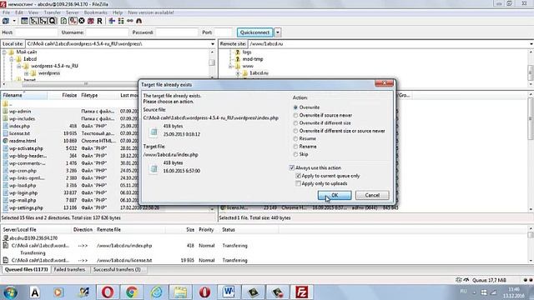Collapse 1abcd local tree node
This screenshot has height=300, width=534.
click(11, 59)
